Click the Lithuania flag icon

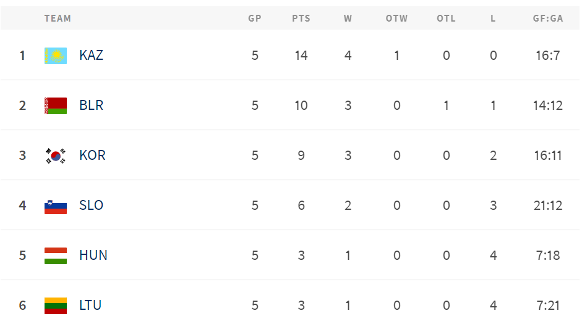(x=56, y=306)
